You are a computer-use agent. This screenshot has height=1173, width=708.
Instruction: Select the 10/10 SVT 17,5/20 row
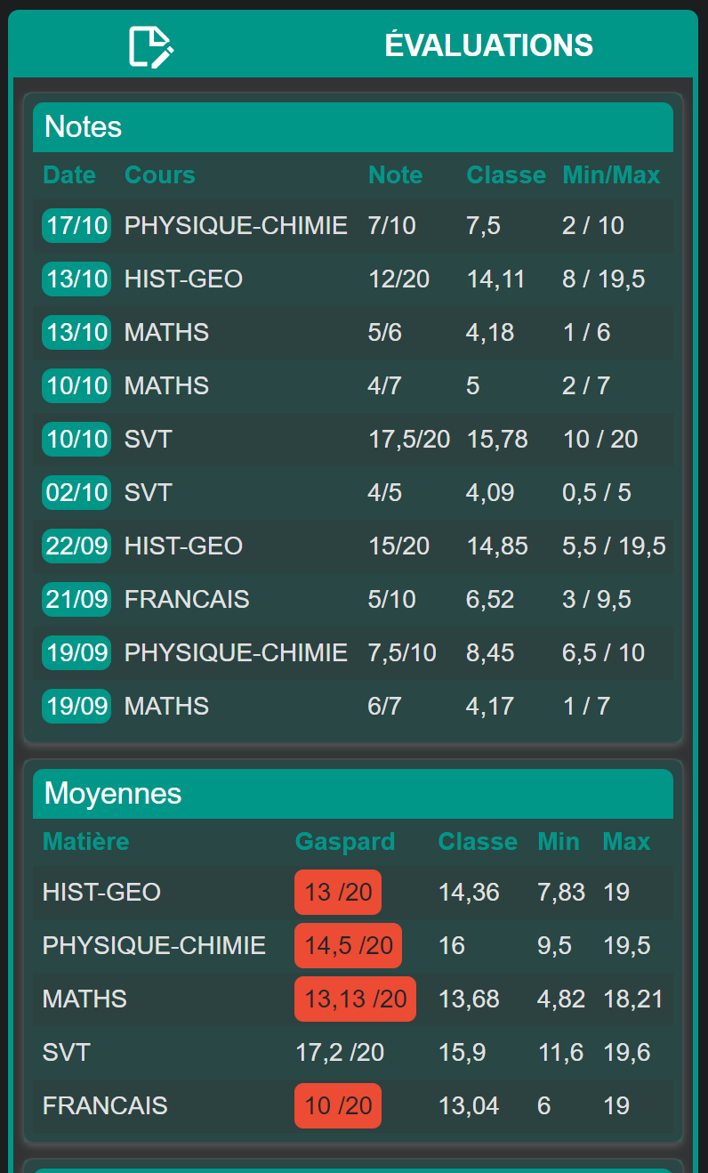pyautogui.click(x=353, y=440)
